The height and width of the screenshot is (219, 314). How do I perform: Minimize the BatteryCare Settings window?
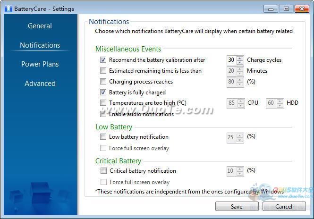(x=271, y=9)
